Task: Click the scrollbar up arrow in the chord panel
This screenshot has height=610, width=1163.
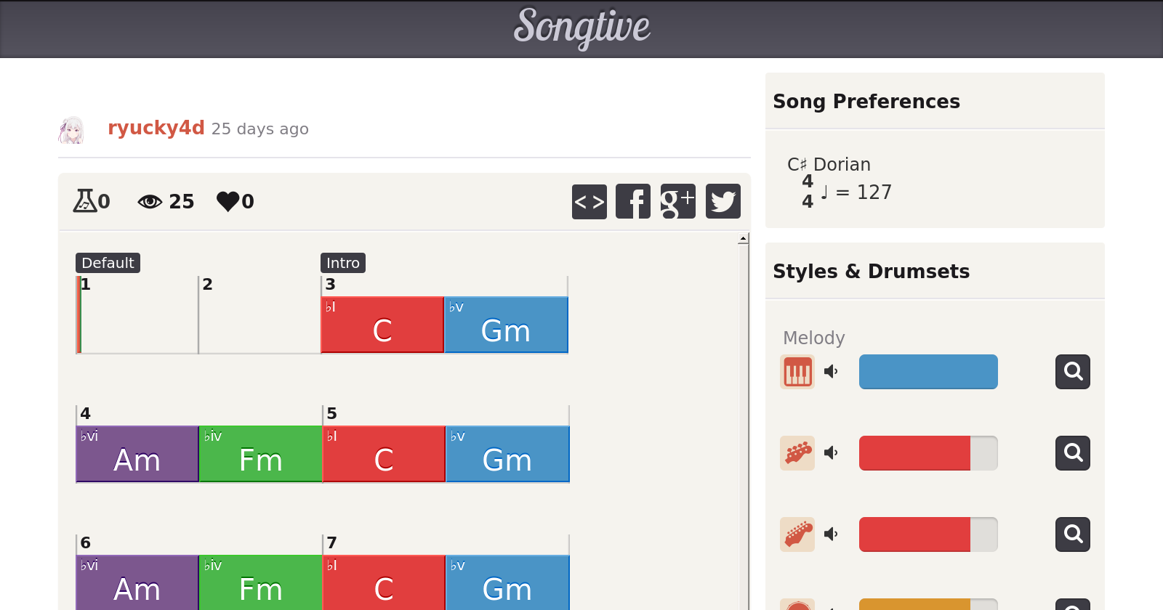Action: pos(743,239)
